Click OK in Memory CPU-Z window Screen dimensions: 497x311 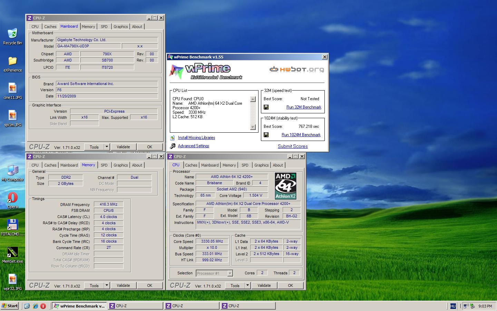(149, 285)
